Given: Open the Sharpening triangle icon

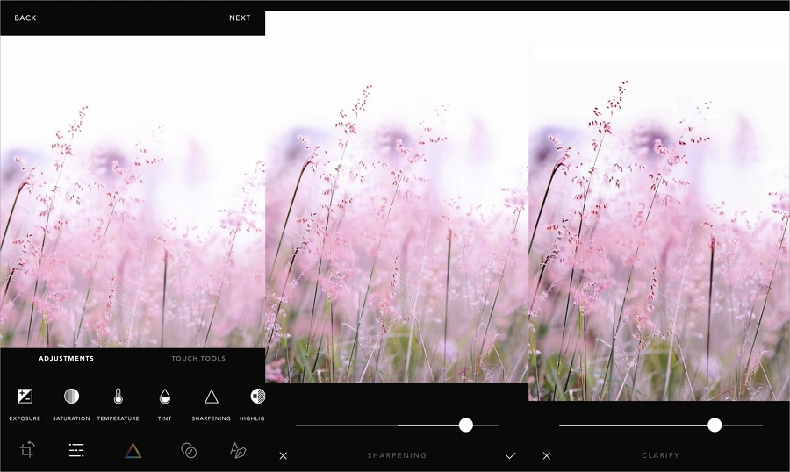Looking at the screenshot, I should point(211,397).
